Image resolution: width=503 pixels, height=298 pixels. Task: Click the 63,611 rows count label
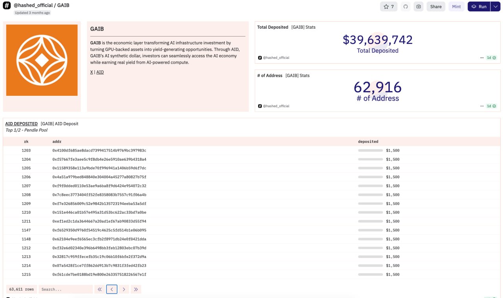22,289
